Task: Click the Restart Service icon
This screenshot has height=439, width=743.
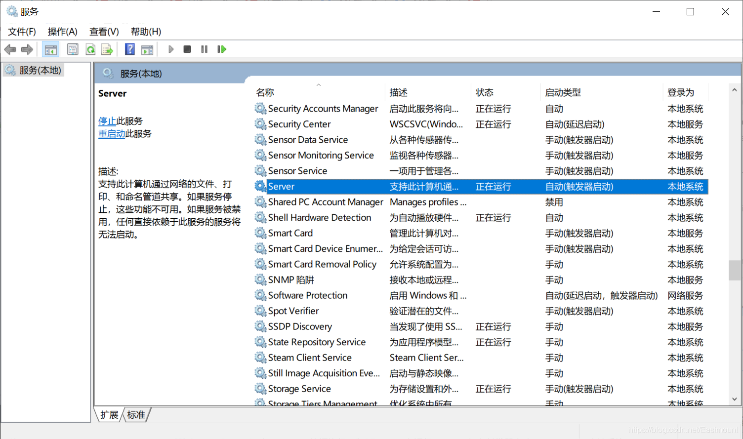Action: pos(222,49)
